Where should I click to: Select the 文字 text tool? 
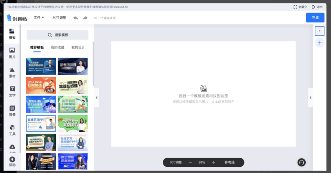(x=12, y=92)
